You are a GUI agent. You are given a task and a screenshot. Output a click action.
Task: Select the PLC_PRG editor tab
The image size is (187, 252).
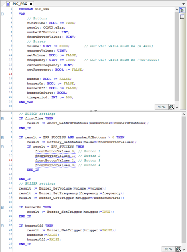[x=20, y=4]
